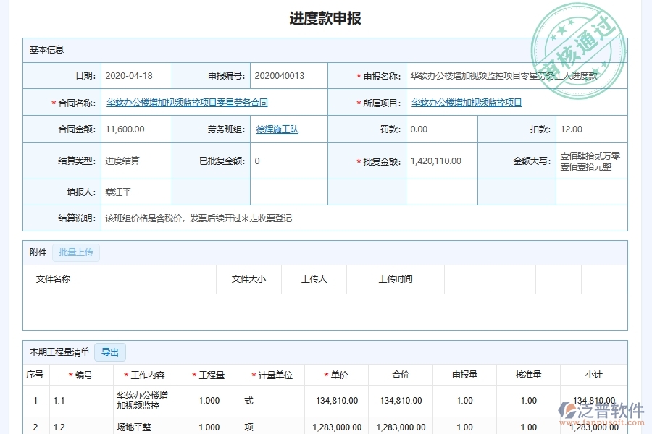Click the 批量上传 batch upload button
Screen dimensions: 652x434
click(x=75, y=252)
